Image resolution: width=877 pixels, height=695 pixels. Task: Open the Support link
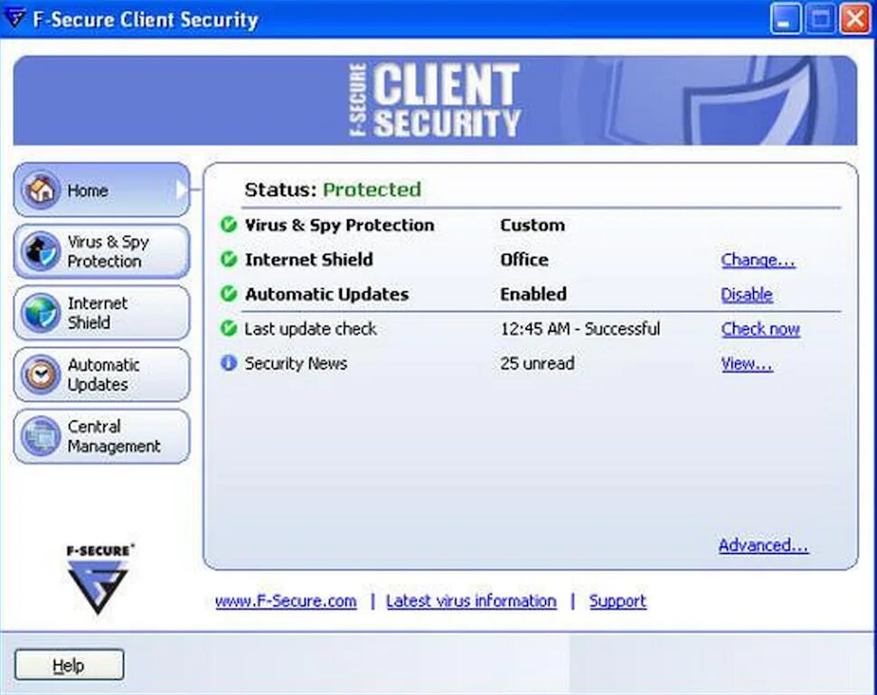pyautogui.click(x=618, y=601)
